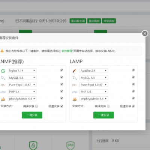150x150 pixels.
Task: Click the php icon in the LAMP list
Action: 75,92
